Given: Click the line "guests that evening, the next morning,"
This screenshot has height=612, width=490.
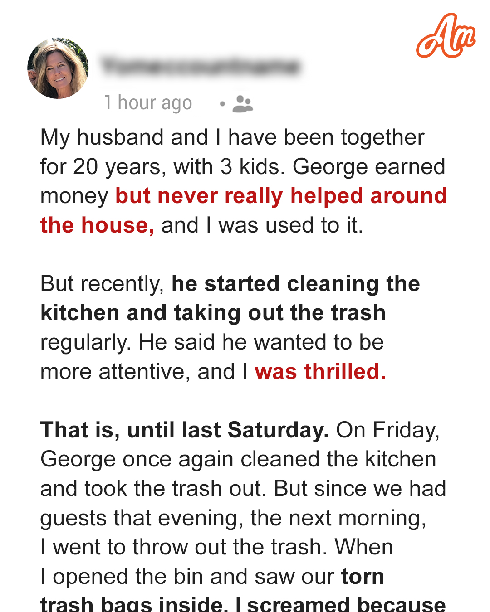Looking at the screenshot, I should [233, 518].
